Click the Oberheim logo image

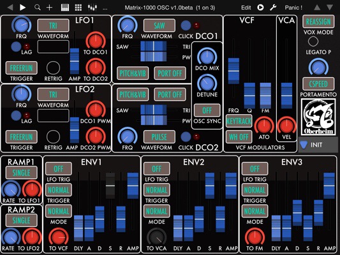pos(318,117)
